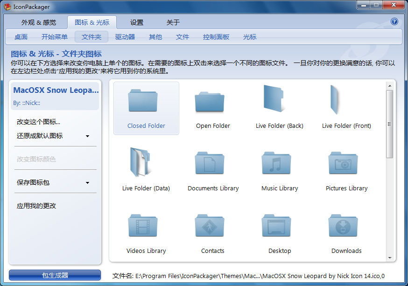Click the By: ::Nick:: author text
The width and height of the screenshot is (408, 286).
(27, 103)
